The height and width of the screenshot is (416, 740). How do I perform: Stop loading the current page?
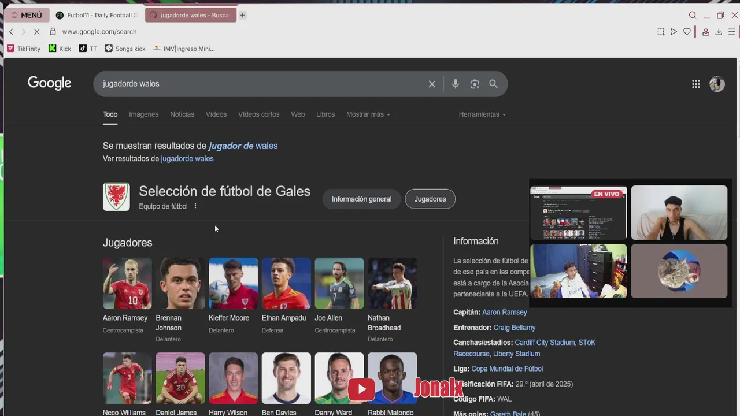pos(36,32)
